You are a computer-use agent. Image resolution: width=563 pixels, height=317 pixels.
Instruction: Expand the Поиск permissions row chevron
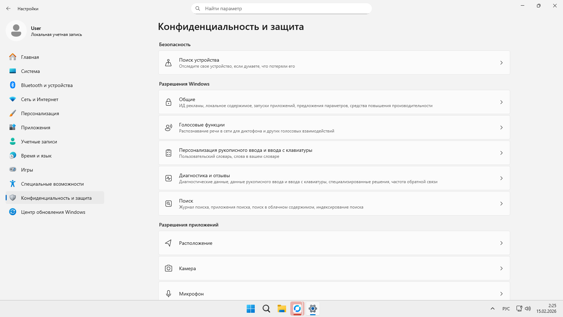click(x=501, y=204)
